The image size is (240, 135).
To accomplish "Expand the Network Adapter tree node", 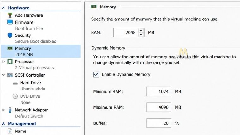I will [3, 110].
